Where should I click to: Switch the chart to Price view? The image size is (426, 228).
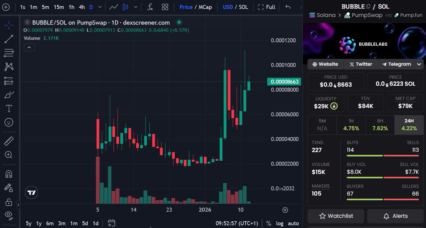[x=186, y=7]
